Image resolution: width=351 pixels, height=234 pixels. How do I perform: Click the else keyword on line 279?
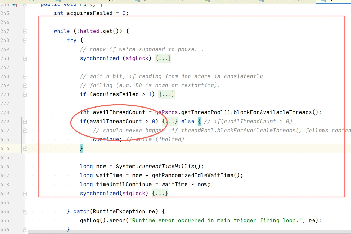188,122
